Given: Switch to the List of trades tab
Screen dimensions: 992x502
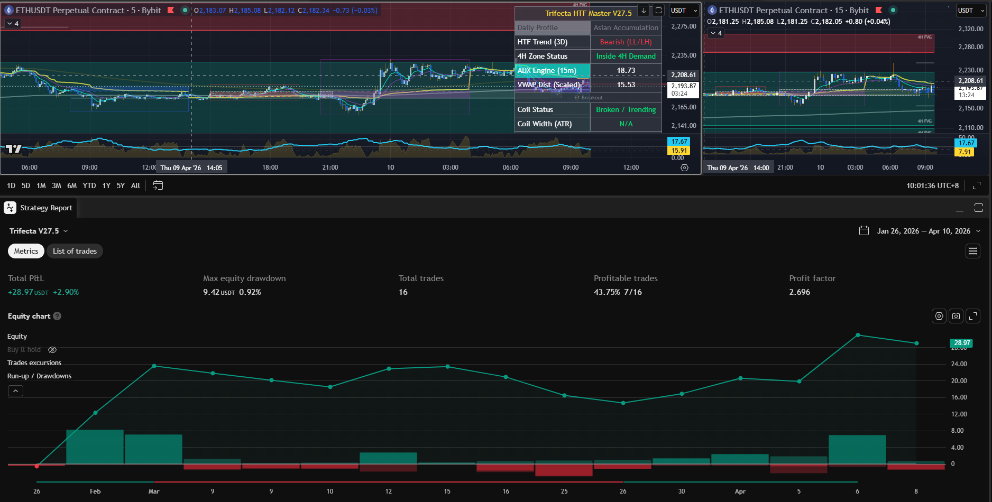Looking at the screenshot, I should point(75,251).
